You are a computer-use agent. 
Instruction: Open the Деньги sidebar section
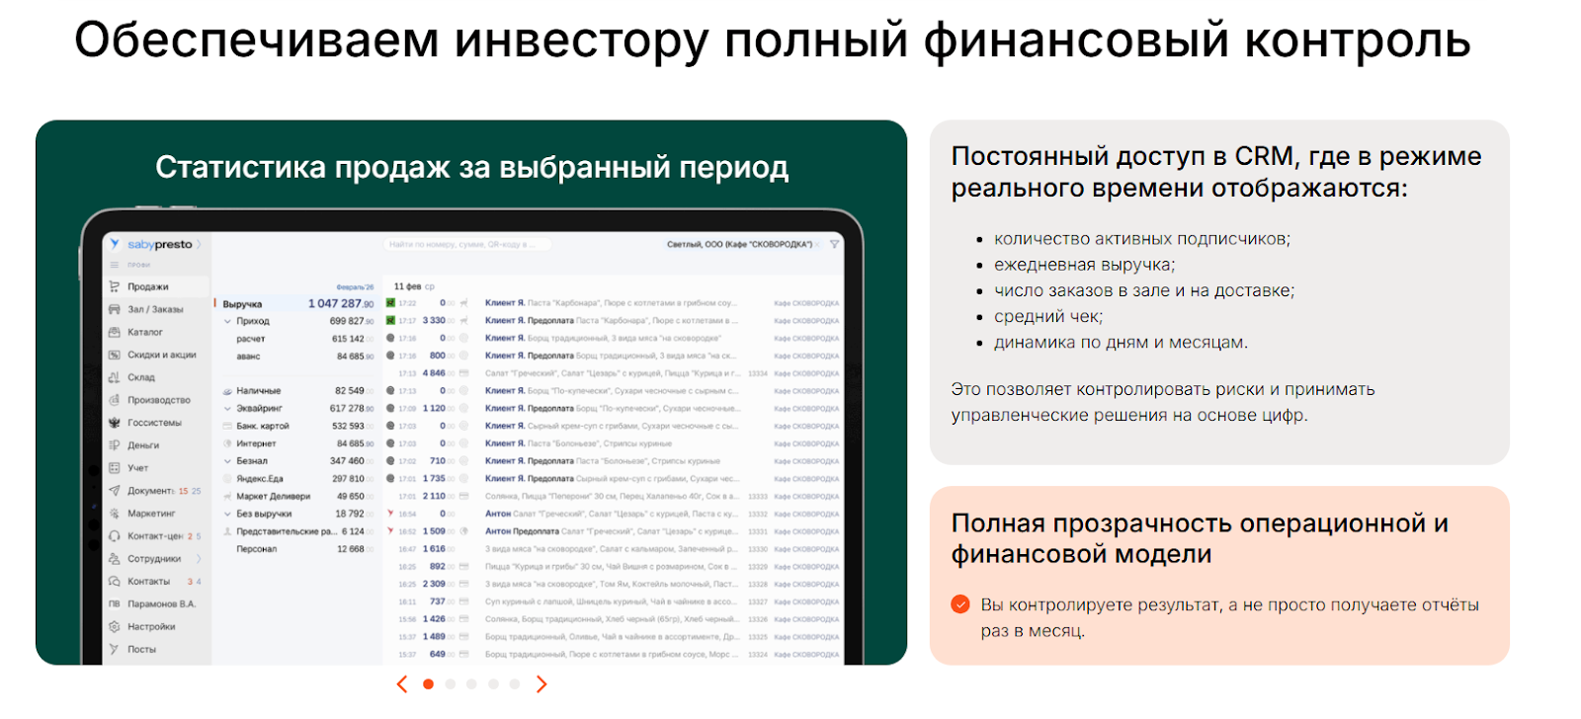tap(143, 445)
